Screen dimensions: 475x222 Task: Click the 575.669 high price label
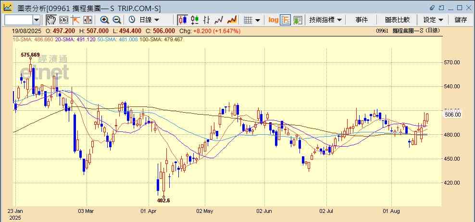tap(30, 55)
